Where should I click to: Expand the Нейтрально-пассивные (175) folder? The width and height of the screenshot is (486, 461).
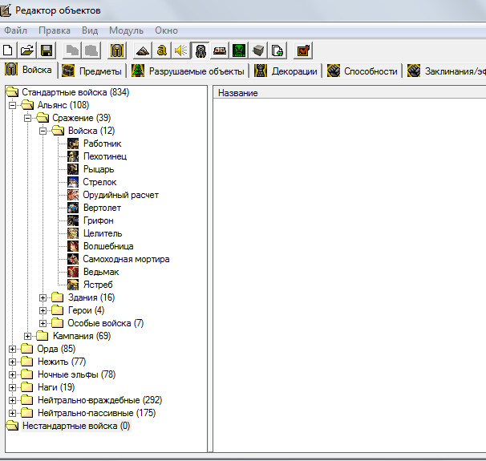(x=12, y=413)
